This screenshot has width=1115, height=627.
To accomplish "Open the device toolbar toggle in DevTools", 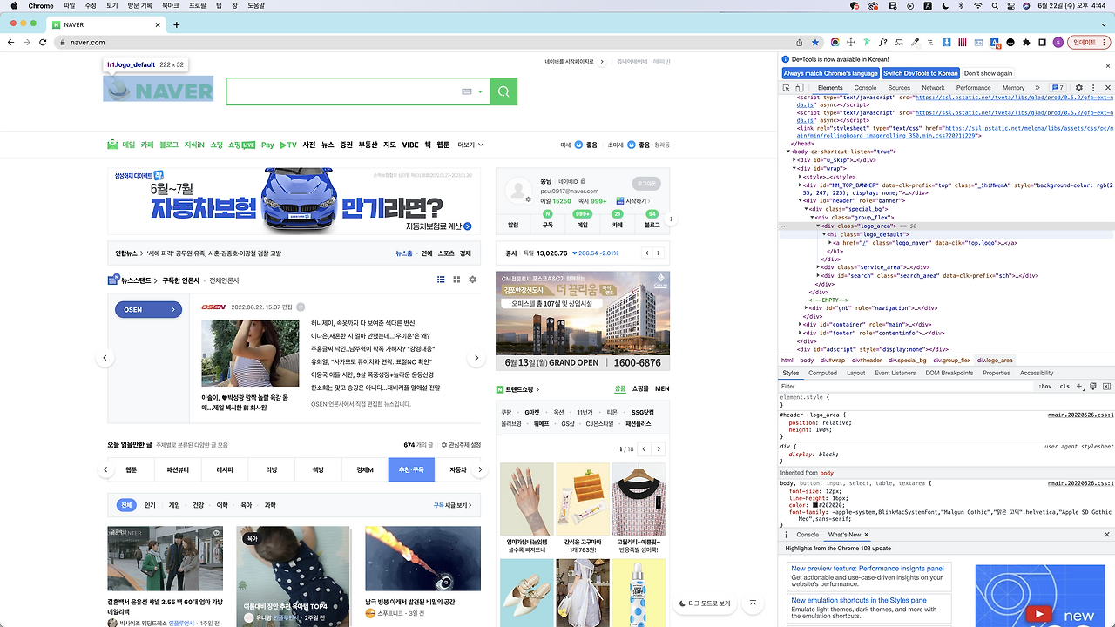I will point(801,87).
